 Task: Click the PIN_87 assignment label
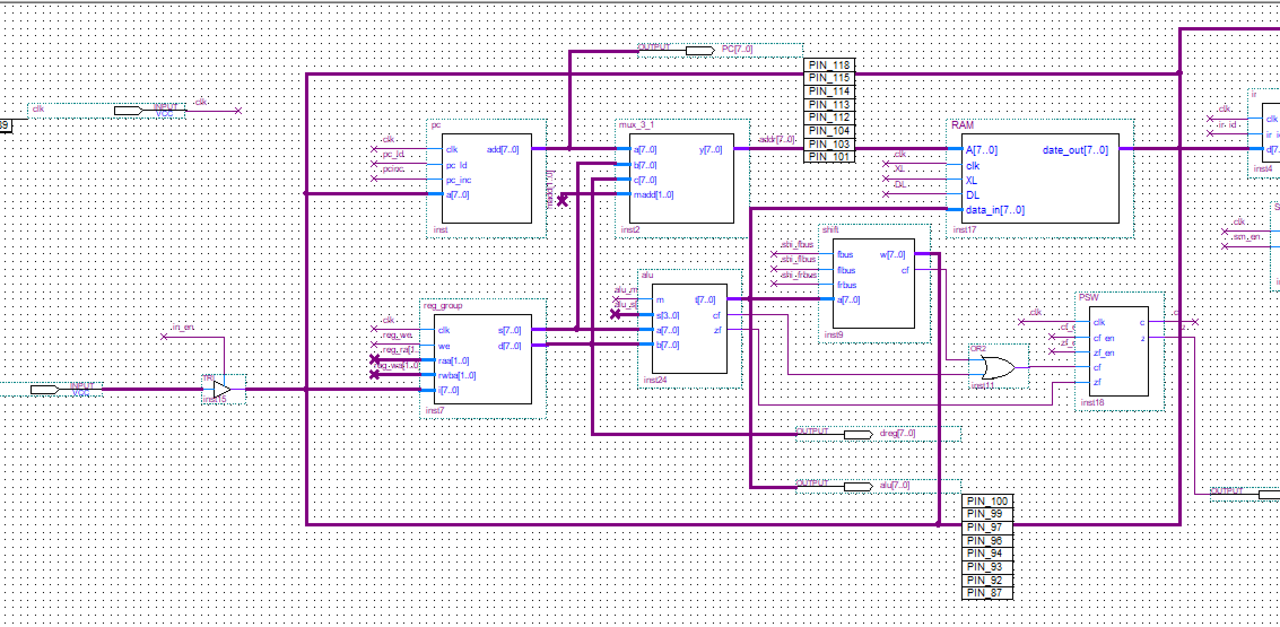[987, 593]
